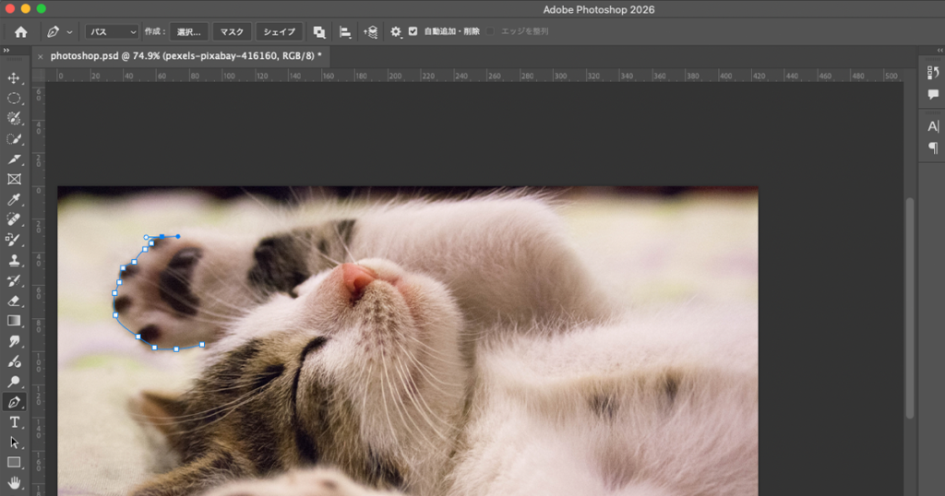Select the Elliptical Marquee tool
Screen dimensions: 945x496
click(x=14, y=98)
